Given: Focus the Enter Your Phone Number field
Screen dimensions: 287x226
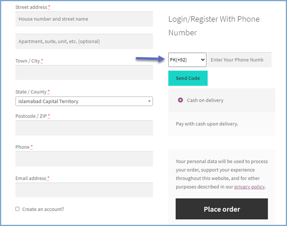Looking at the screenshot, I should click(239, 60).
